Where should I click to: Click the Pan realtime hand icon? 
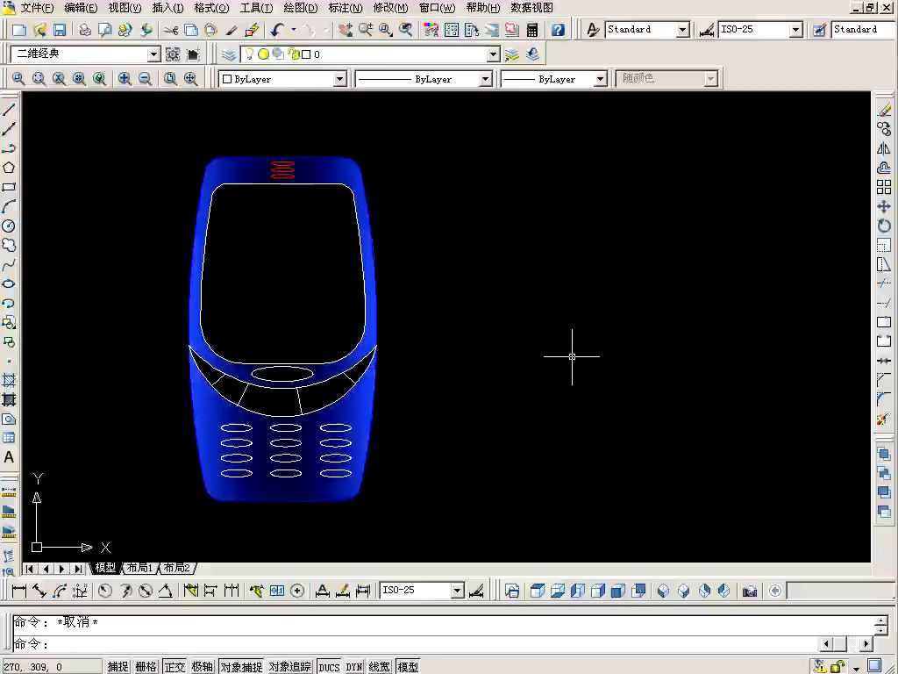click(x=346, y=30)
